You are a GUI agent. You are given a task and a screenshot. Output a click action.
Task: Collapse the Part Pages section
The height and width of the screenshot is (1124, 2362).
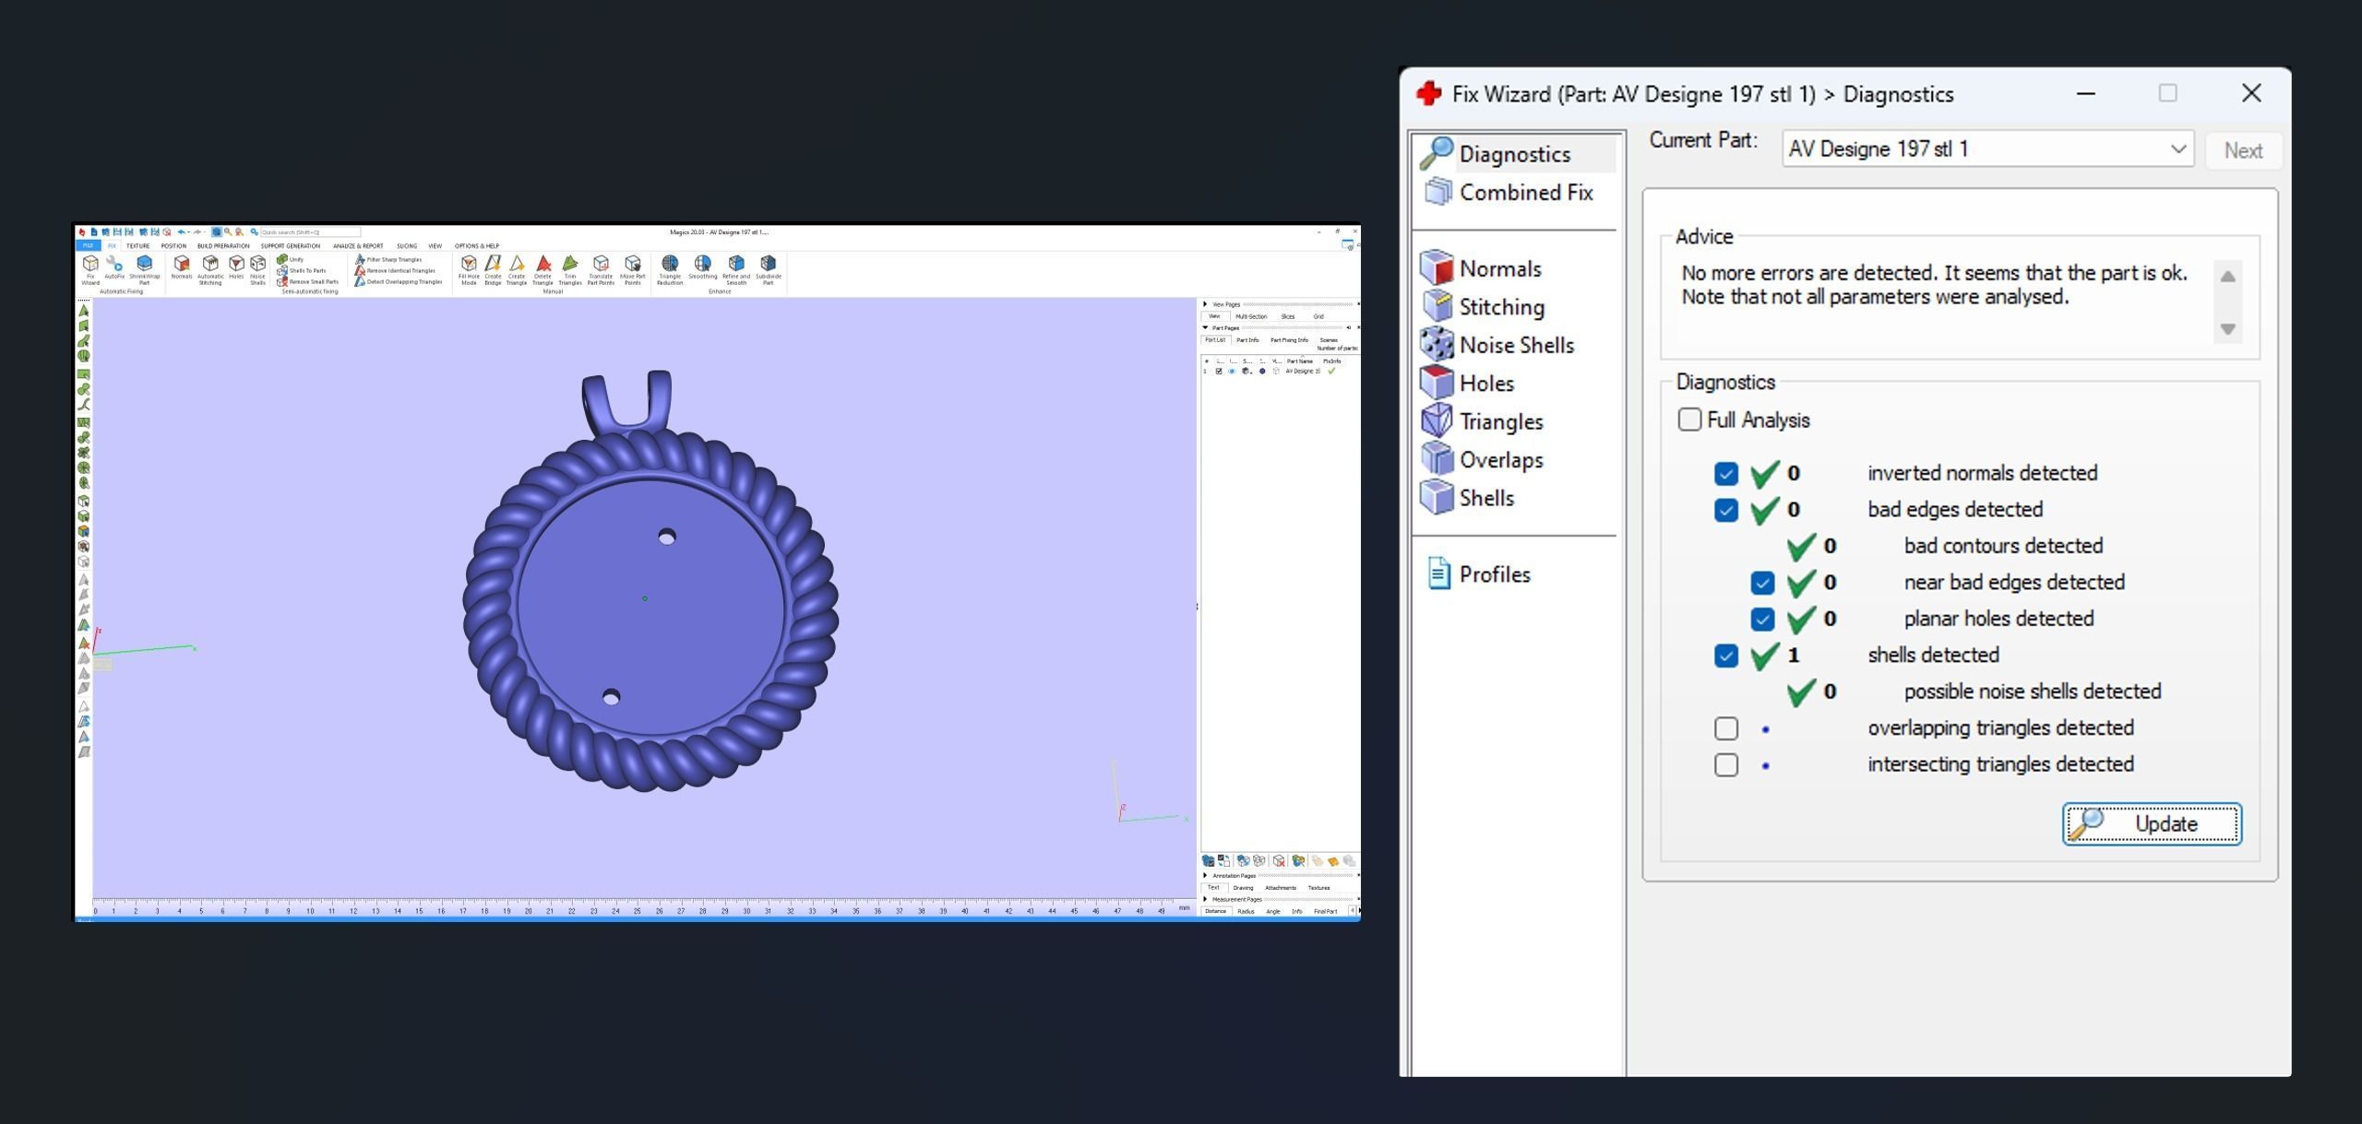point(1205,327)
